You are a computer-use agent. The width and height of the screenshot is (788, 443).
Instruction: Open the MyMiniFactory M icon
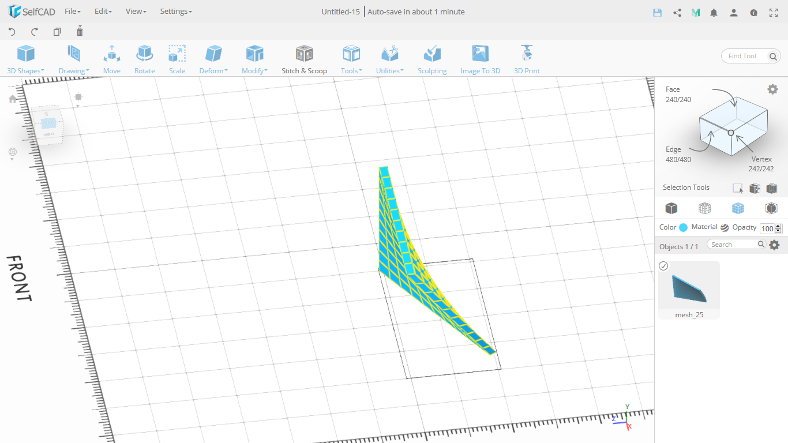(x=696, y=13)
